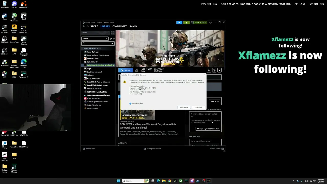Open Add a Game link
Image resolution: width=327 pixels, height=184 pixels.
point(89,149)
